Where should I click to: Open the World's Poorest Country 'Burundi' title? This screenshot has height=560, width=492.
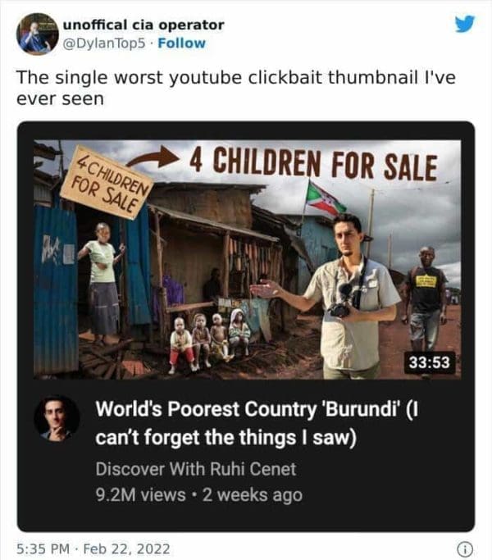click(257, 423)
